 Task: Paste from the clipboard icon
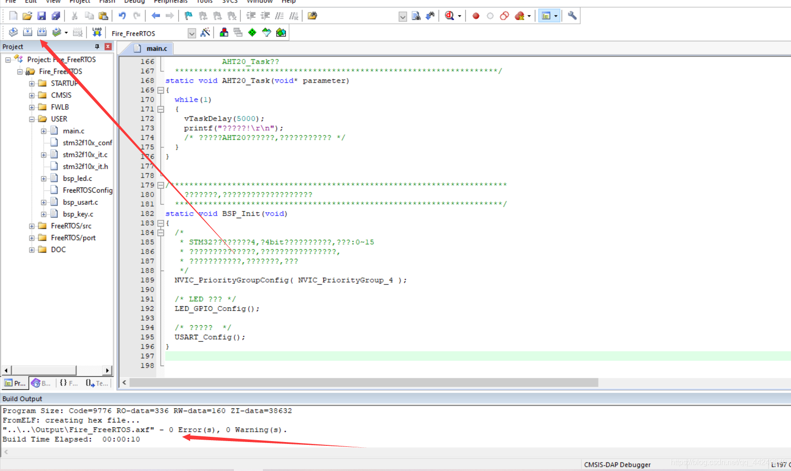click(103, 16)
